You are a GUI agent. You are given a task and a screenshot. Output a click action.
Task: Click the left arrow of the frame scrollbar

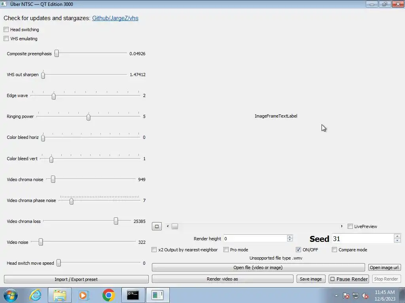tap(168, 226)
